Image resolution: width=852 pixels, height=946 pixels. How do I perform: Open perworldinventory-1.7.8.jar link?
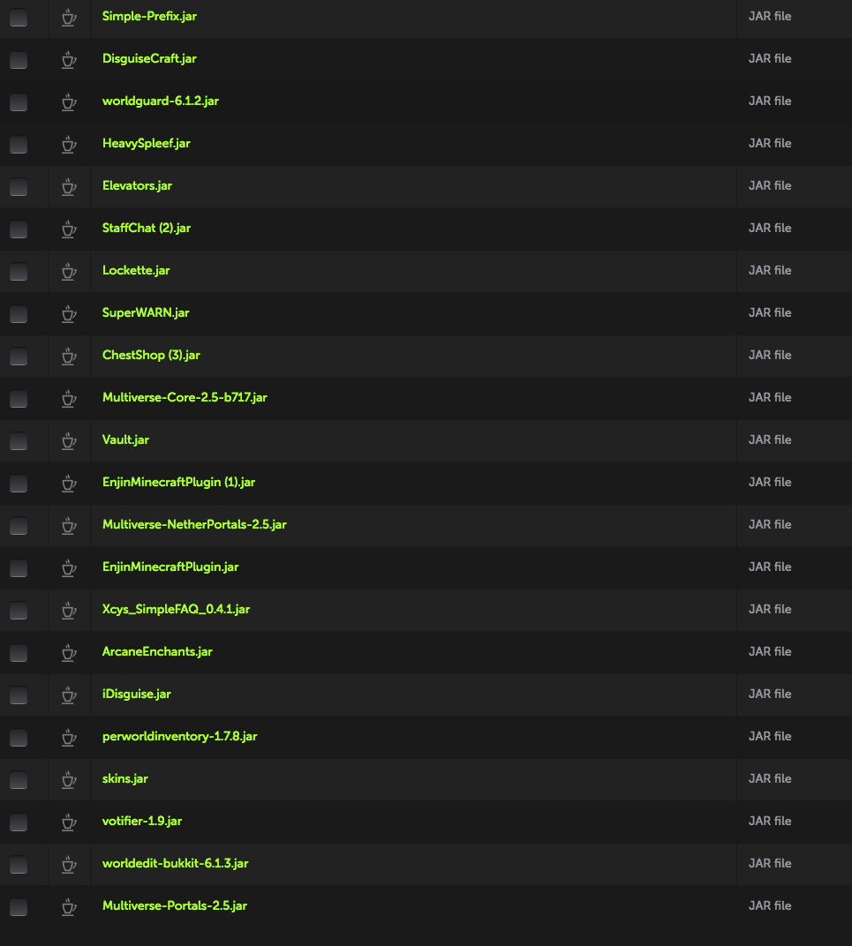[x=179, y=736]
